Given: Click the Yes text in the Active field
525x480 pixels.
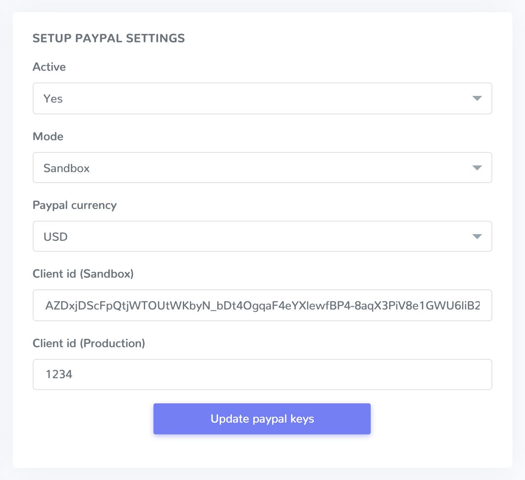Looking at the screenshot, I should pyautogui.click(x=53, y=99).
